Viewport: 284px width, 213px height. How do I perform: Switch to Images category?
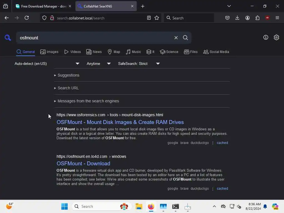[x=49, y=52]
